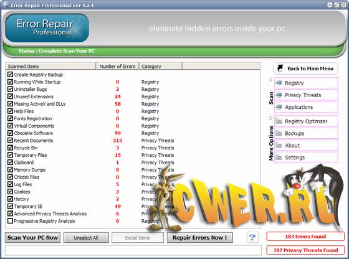Go Back to Main Menu

pos(306,68)
